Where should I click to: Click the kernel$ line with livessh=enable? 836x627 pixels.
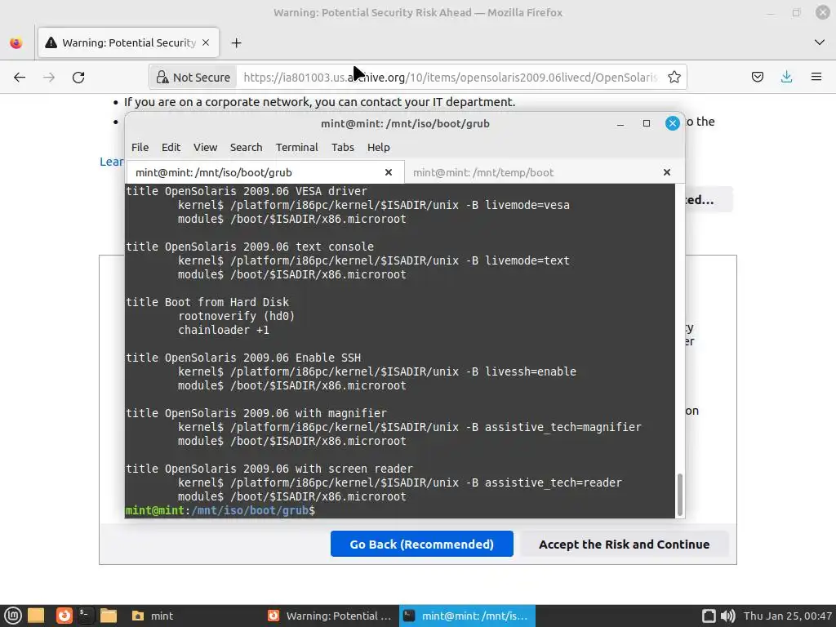(377, 371)
